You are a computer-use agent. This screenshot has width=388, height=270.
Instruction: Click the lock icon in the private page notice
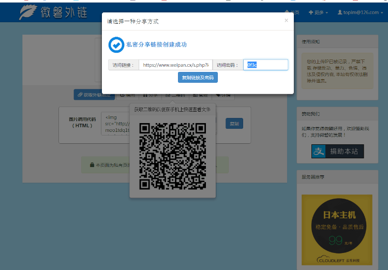pyautogui.click(x=92, y=165)
